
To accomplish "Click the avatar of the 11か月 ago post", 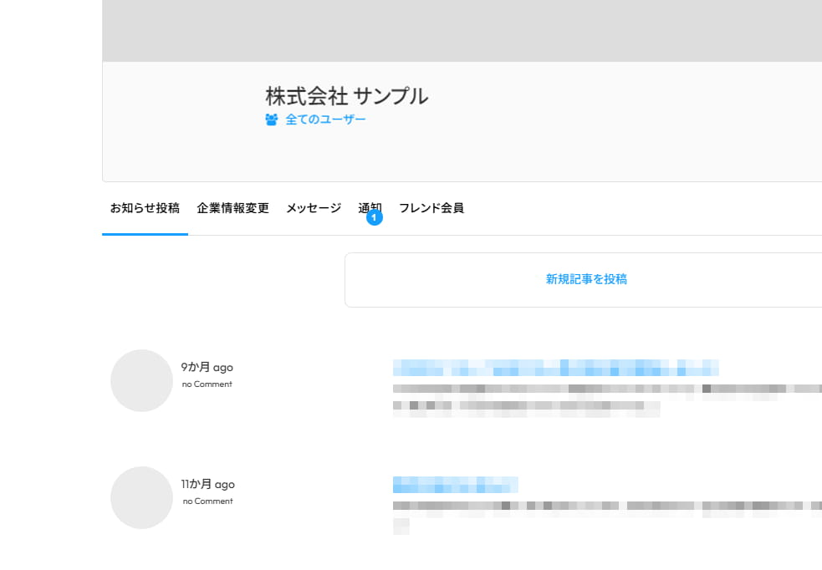I will [141, 497].
